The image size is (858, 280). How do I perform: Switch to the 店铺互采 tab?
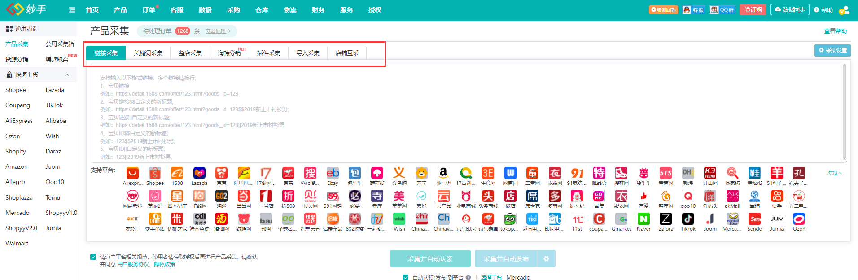coord(347,53)
